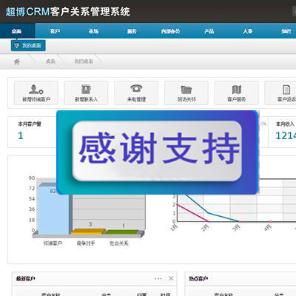Click the 4月 label on line chart

(268, 227)
